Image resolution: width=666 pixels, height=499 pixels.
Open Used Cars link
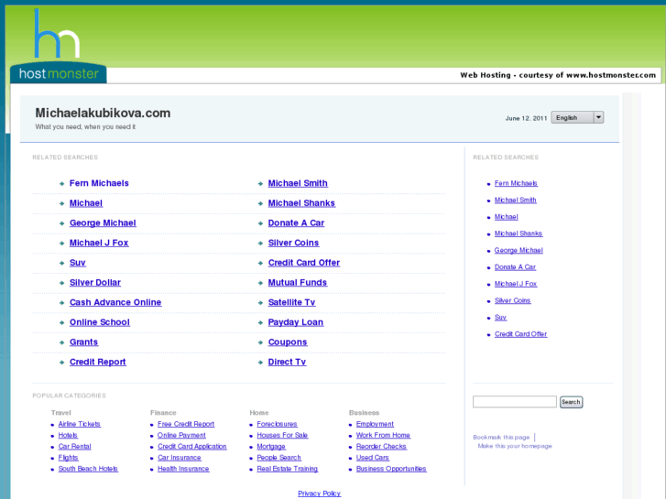coord(373,458)
